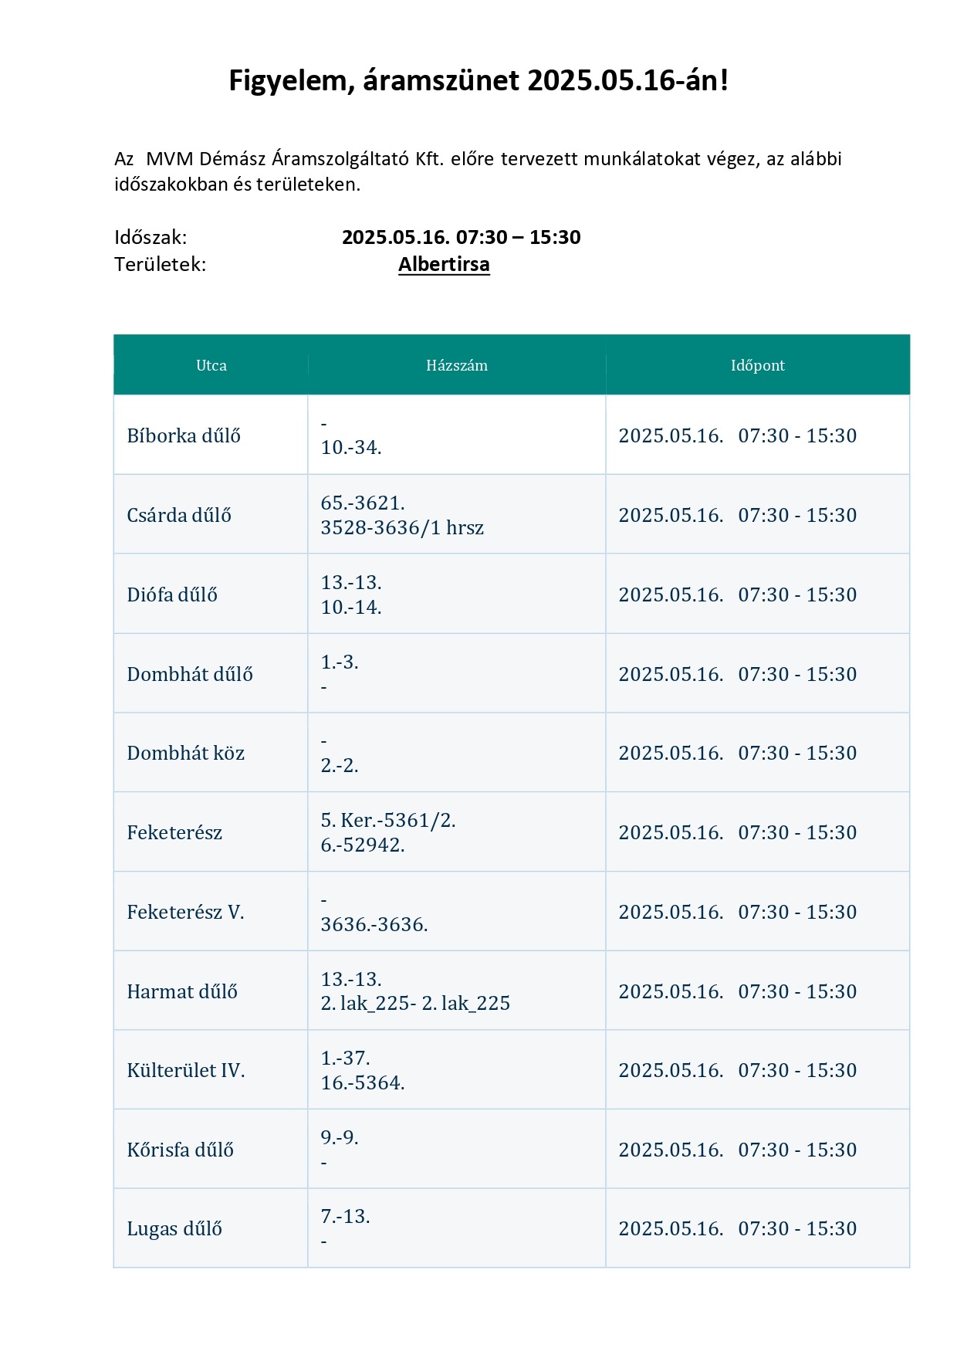Click the Időpont column header
This screenshot has height=1355, width=957.
(x=758, y=365)
